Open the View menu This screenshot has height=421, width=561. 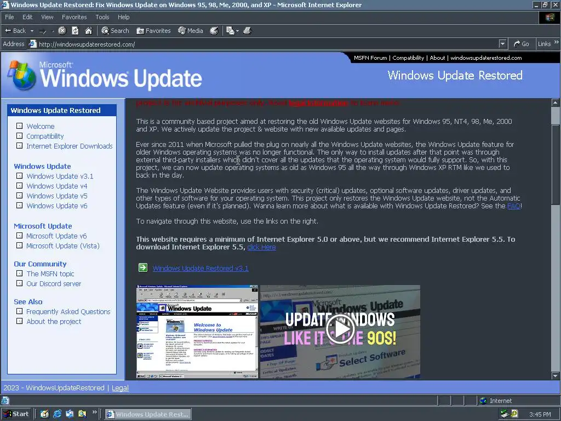(x=47, y=17)
